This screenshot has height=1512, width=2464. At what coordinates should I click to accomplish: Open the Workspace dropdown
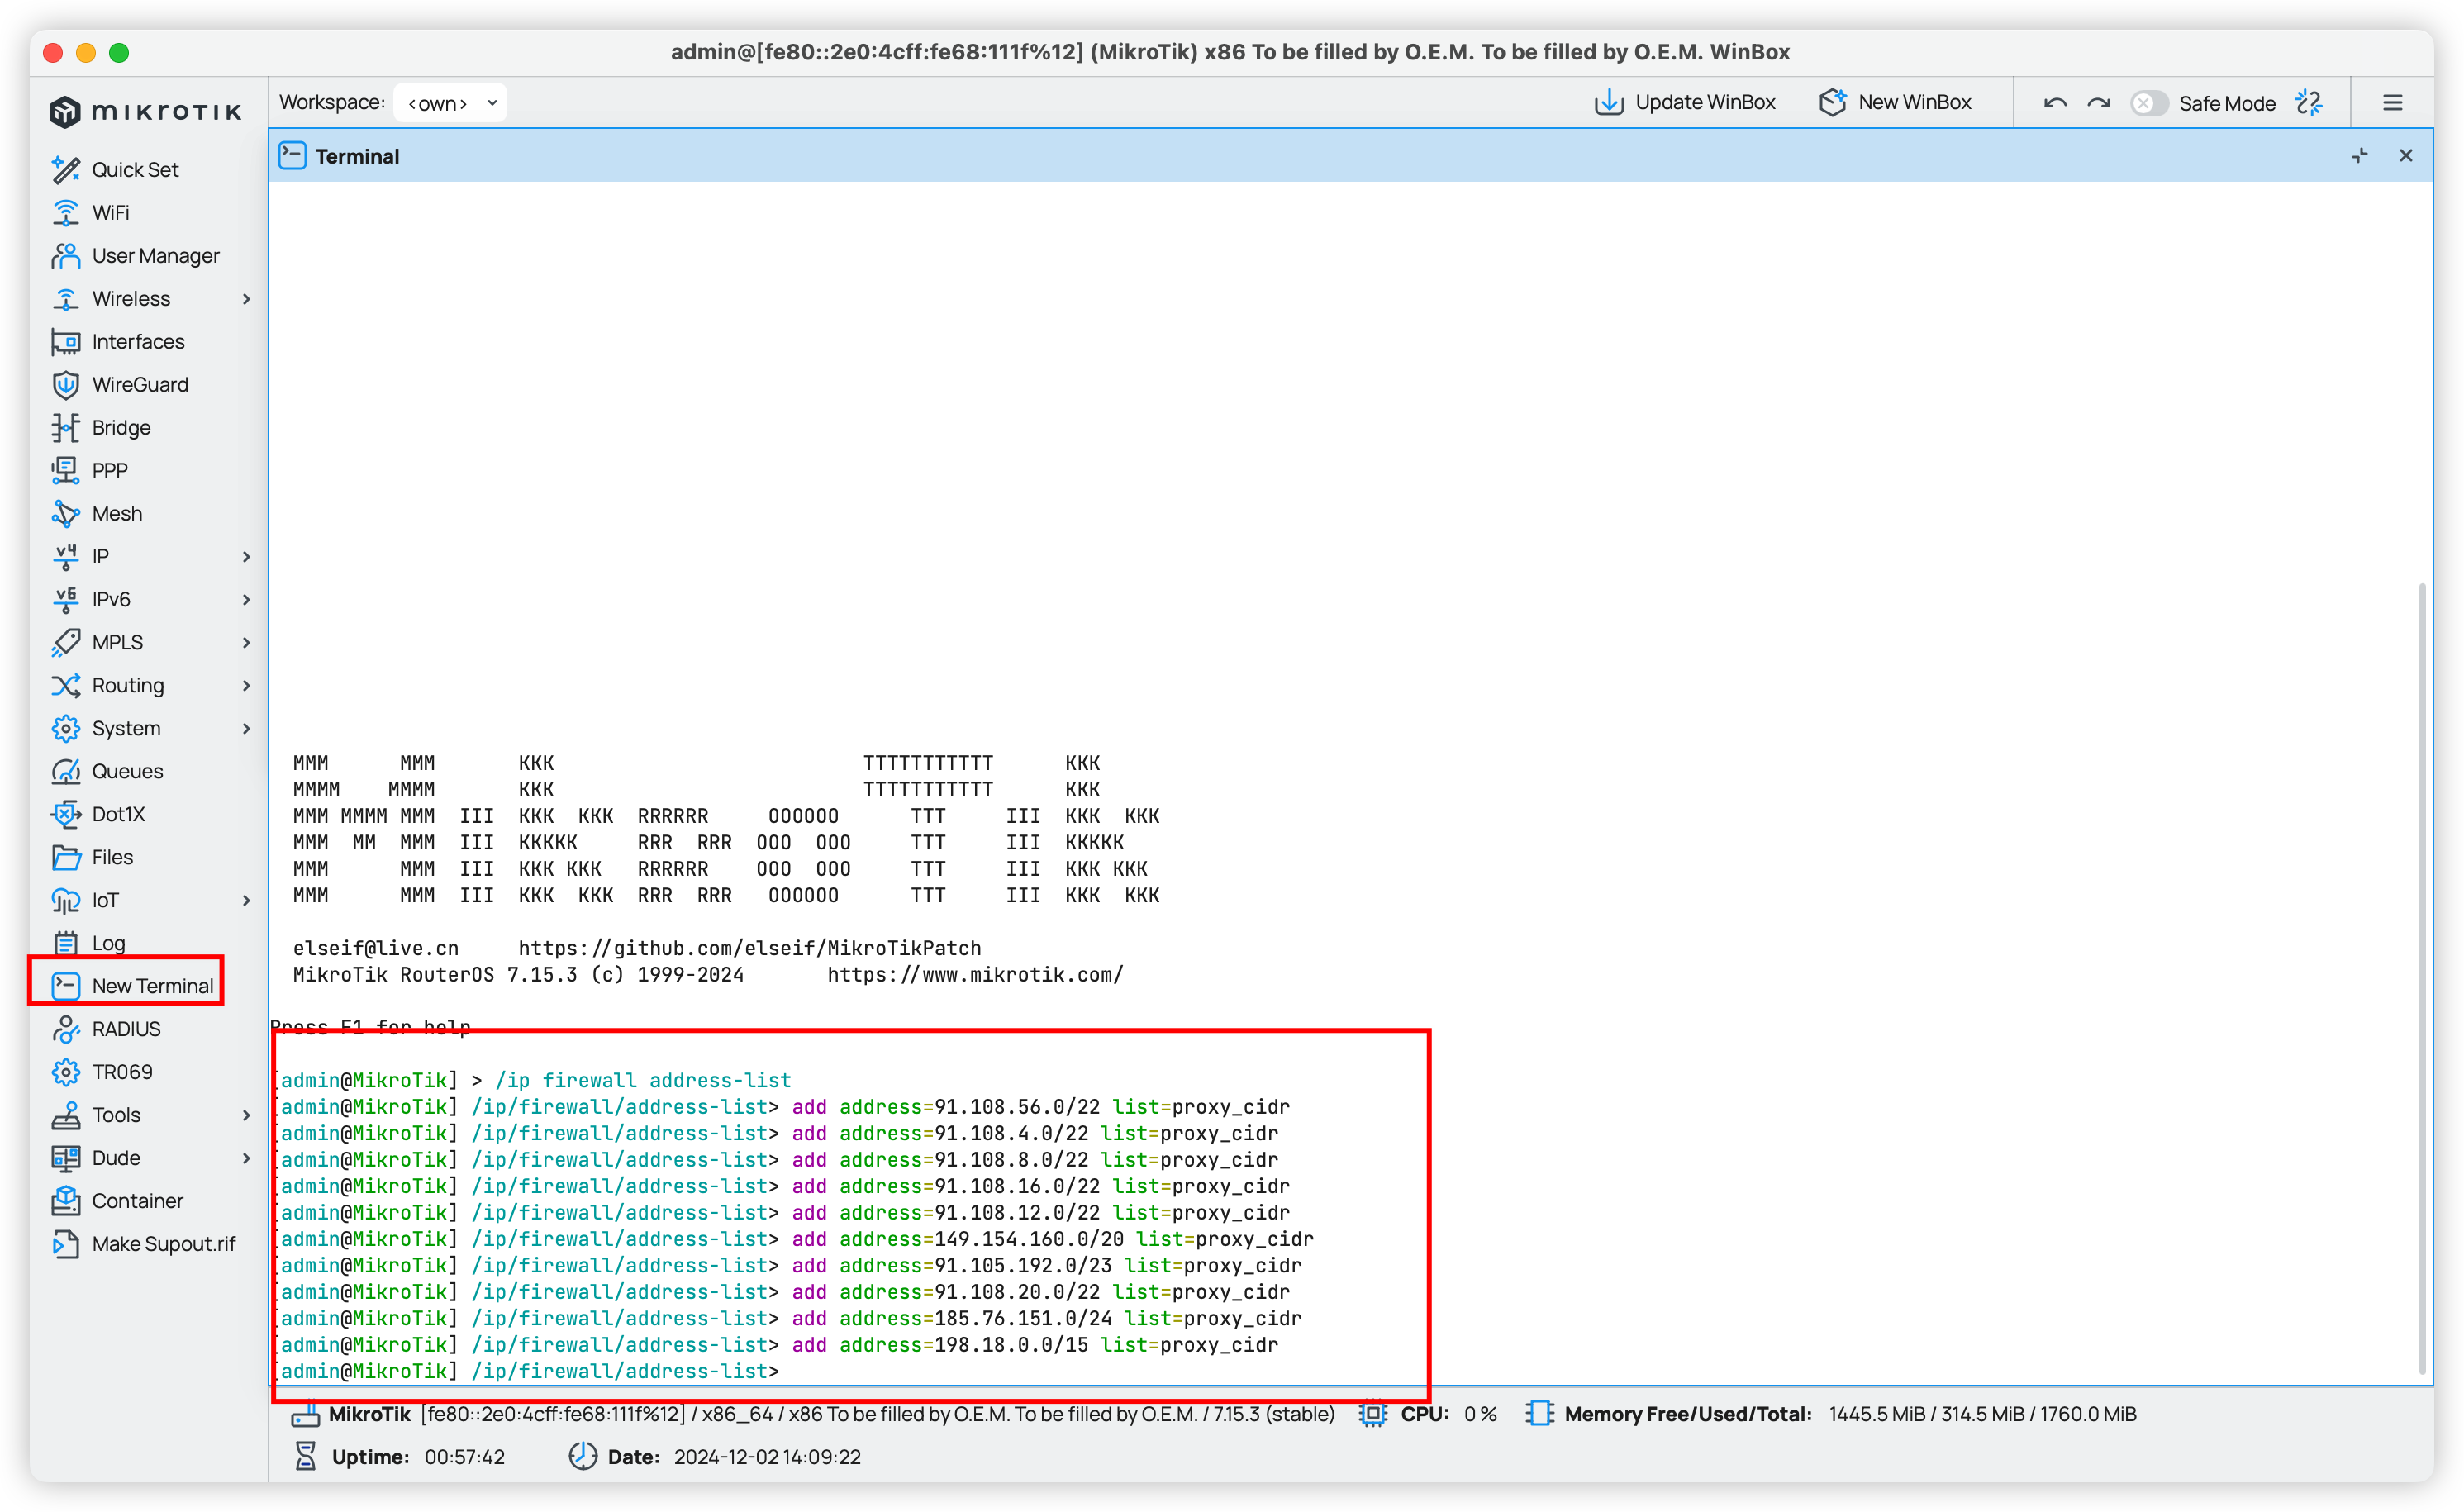tap(450, 103)
